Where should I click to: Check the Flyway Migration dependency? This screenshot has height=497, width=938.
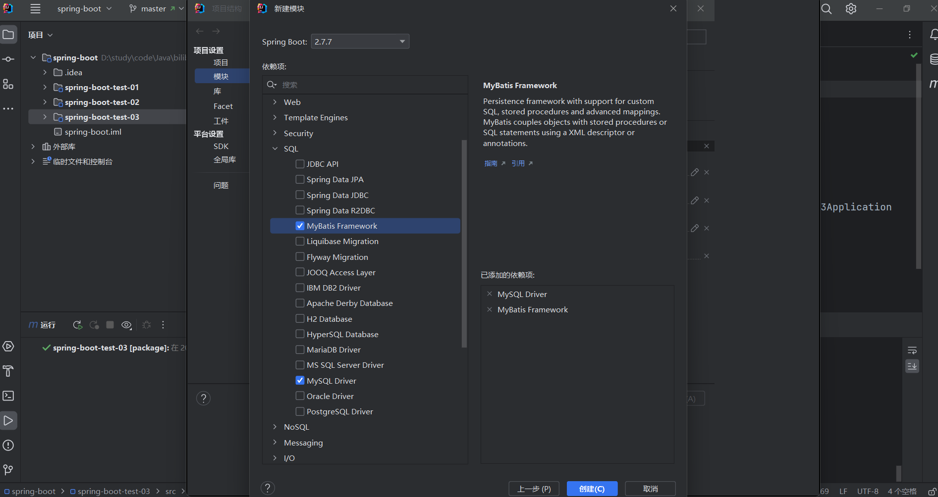click(x=300, y=257)
